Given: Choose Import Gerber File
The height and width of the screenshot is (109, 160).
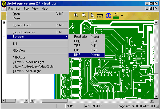Looking at the screenshot, I should pyautogui.click(x=38, y=32).
